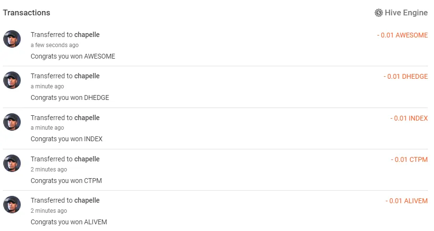Click the 'a few seconds ago' timestamp
The image size is (434, 231).
[55, 45]
